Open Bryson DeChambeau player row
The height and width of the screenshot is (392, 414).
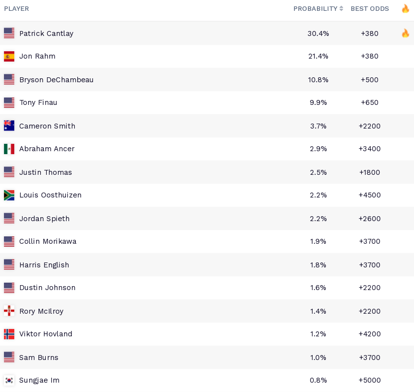(207, 79)
